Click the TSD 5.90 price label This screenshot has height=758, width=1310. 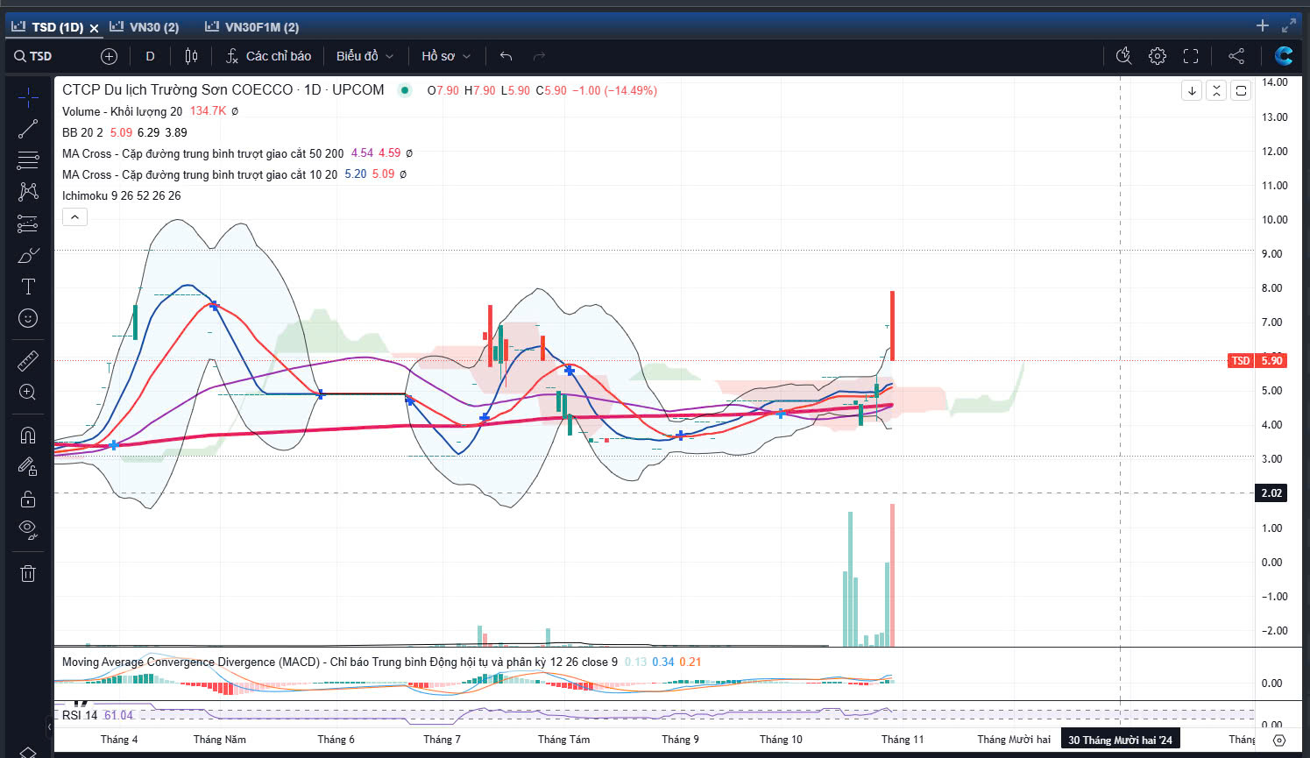[1257, 360]
